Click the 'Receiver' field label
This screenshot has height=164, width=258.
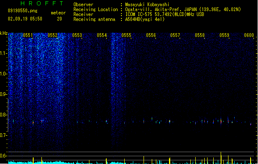tap(83, 14)
